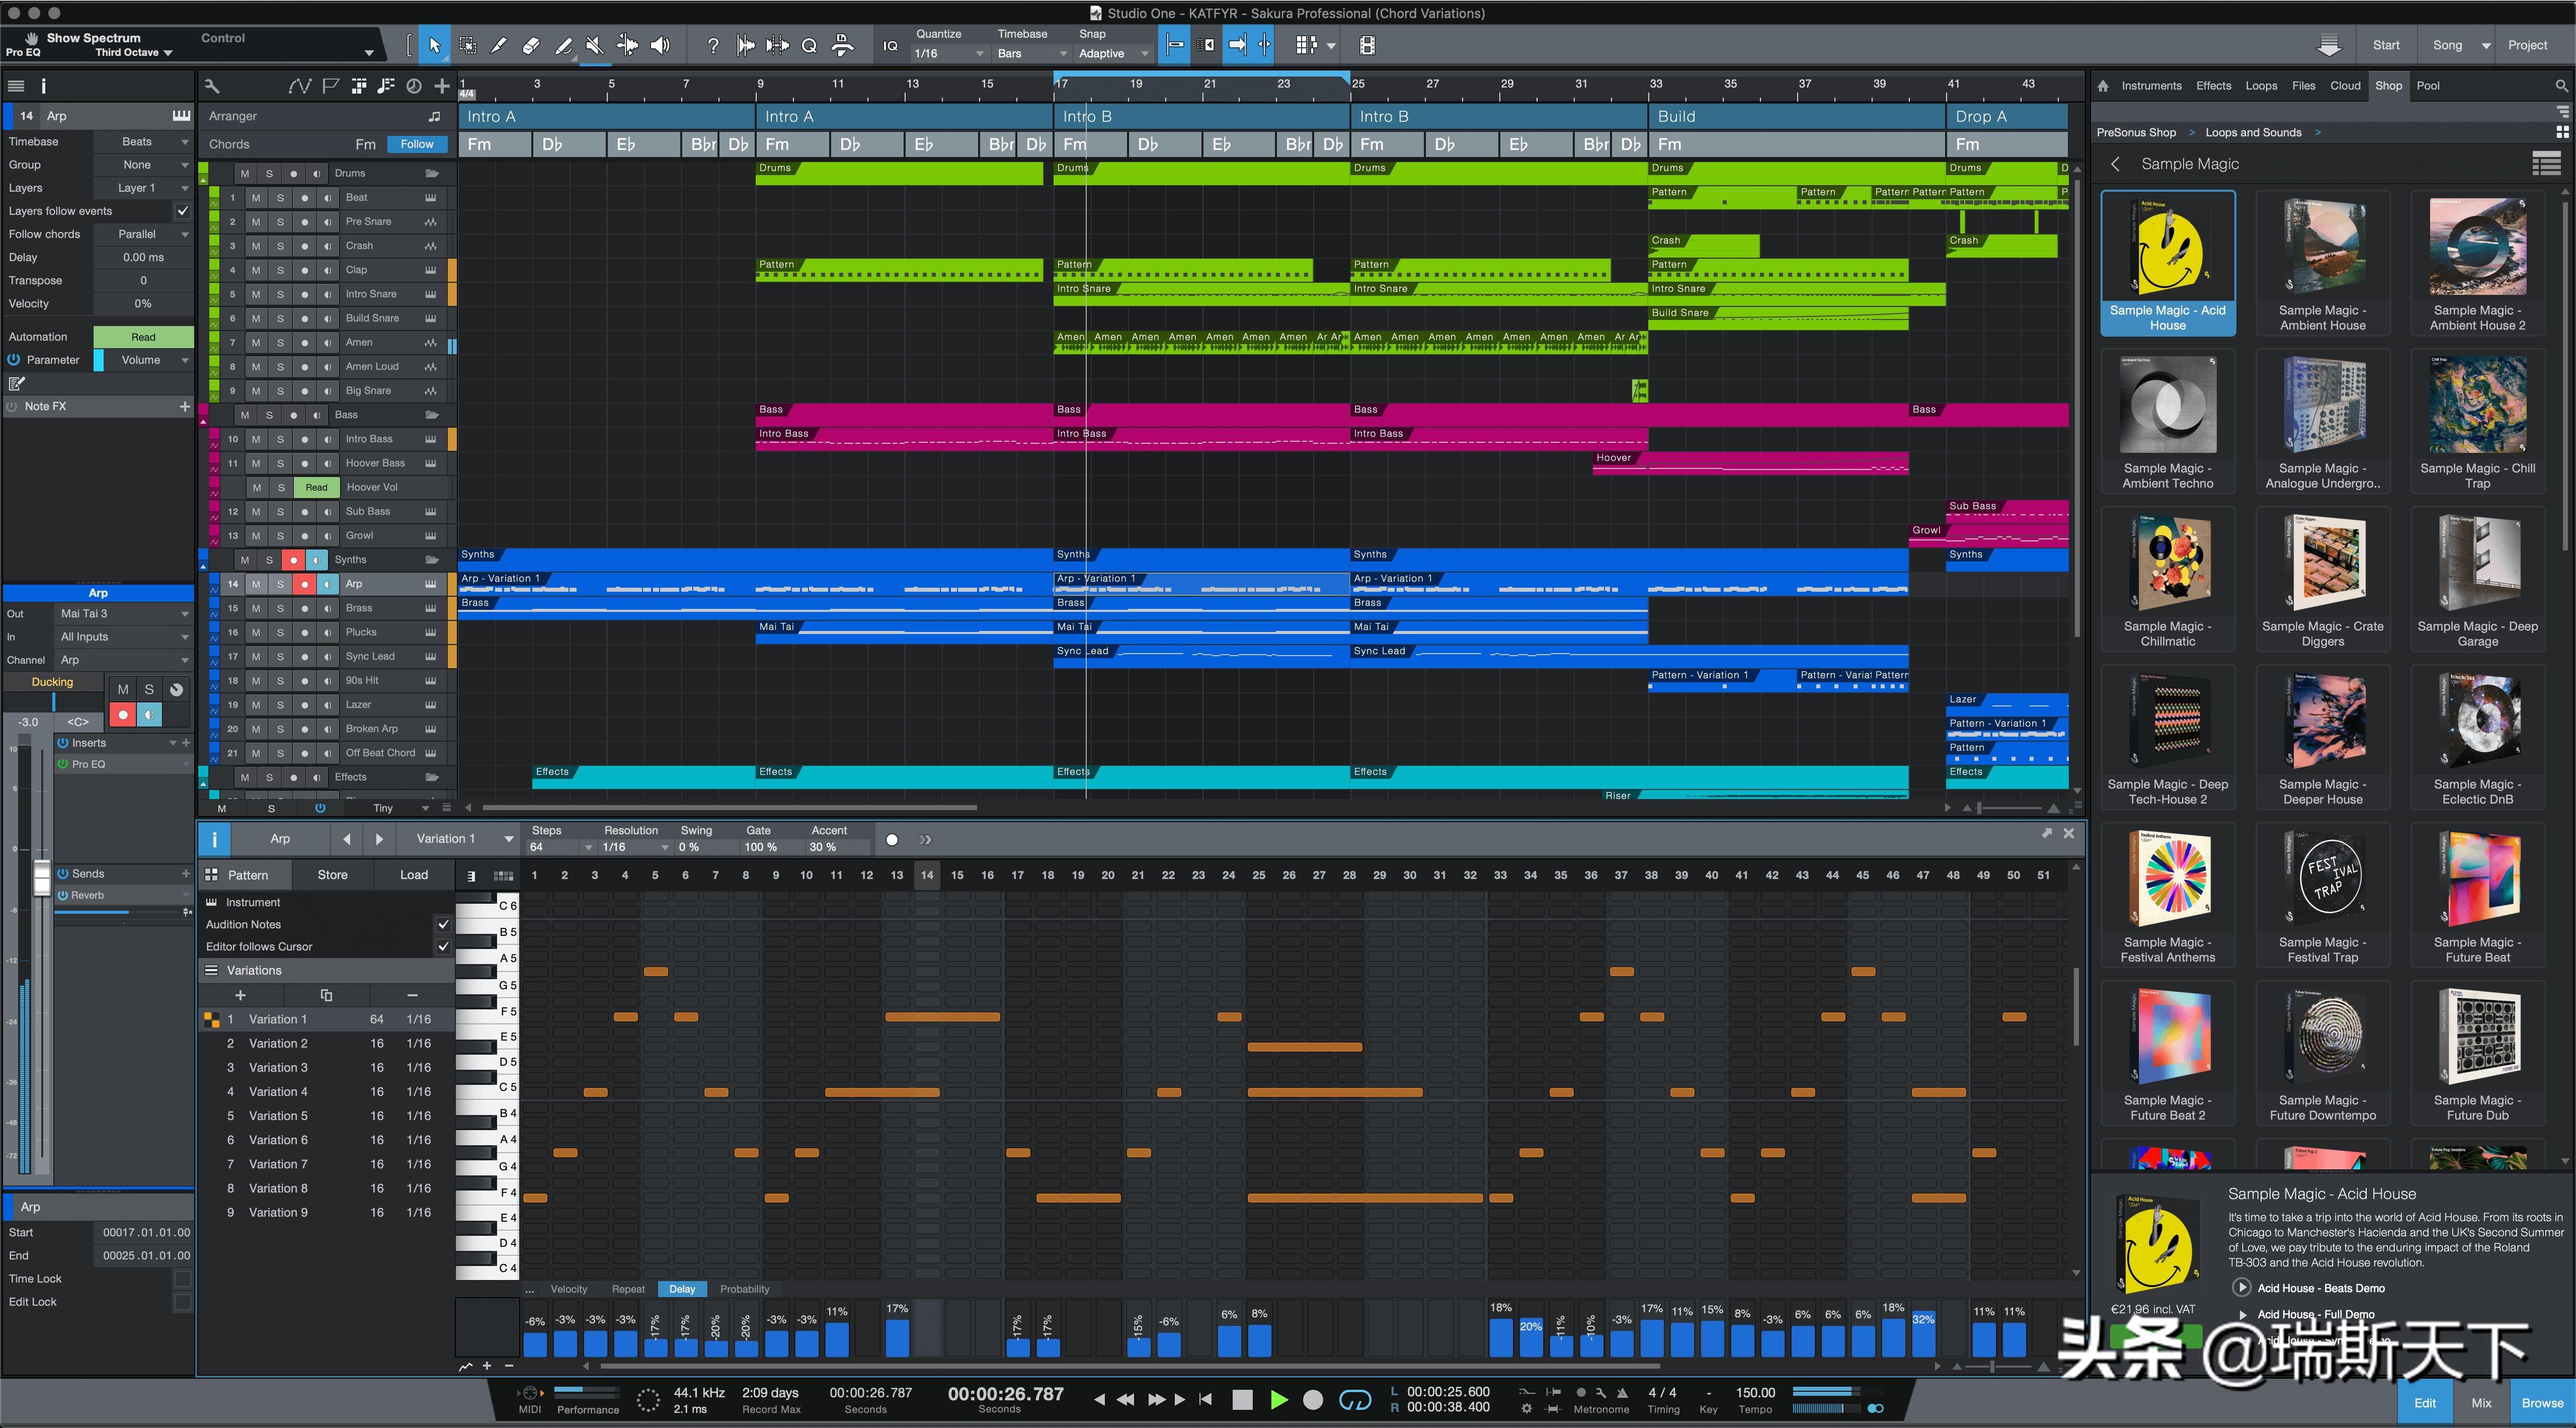Add a track with the plus icon
Viewport: 2576px width, 1428px height.
click(442, 86)
